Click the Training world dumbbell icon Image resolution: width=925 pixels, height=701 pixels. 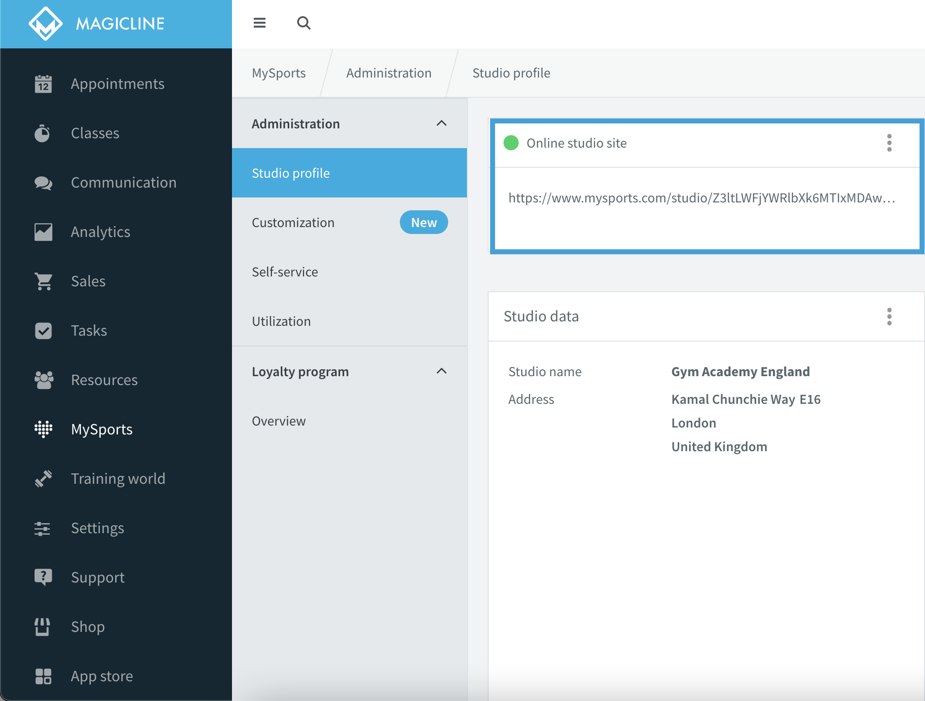43,479
